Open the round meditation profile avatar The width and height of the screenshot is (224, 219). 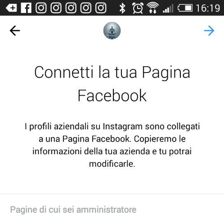coord(112,31)
